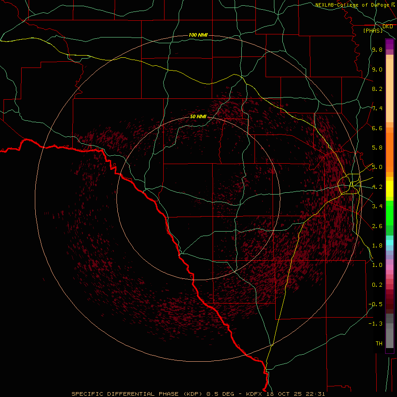Screen dimensions: 397x397
Task: Click the 3.4 value on the color scale
Action: coord(377,206)
